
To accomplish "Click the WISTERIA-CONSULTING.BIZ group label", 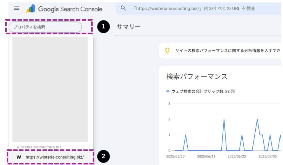I will (39, 147).
